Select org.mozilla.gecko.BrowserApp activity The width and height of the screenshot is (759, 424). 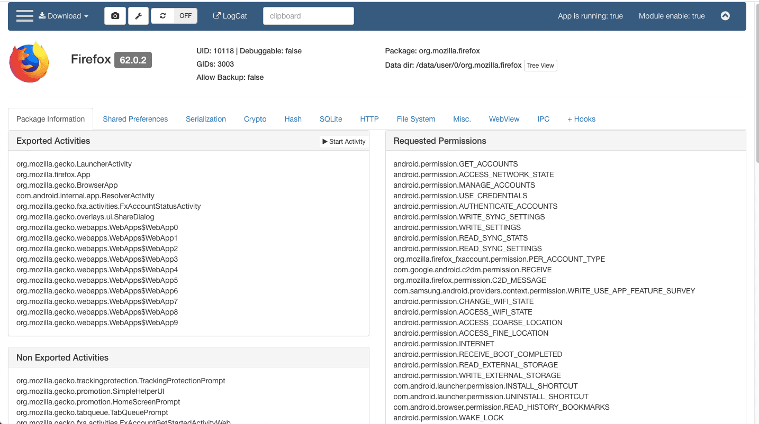point(67,185)
